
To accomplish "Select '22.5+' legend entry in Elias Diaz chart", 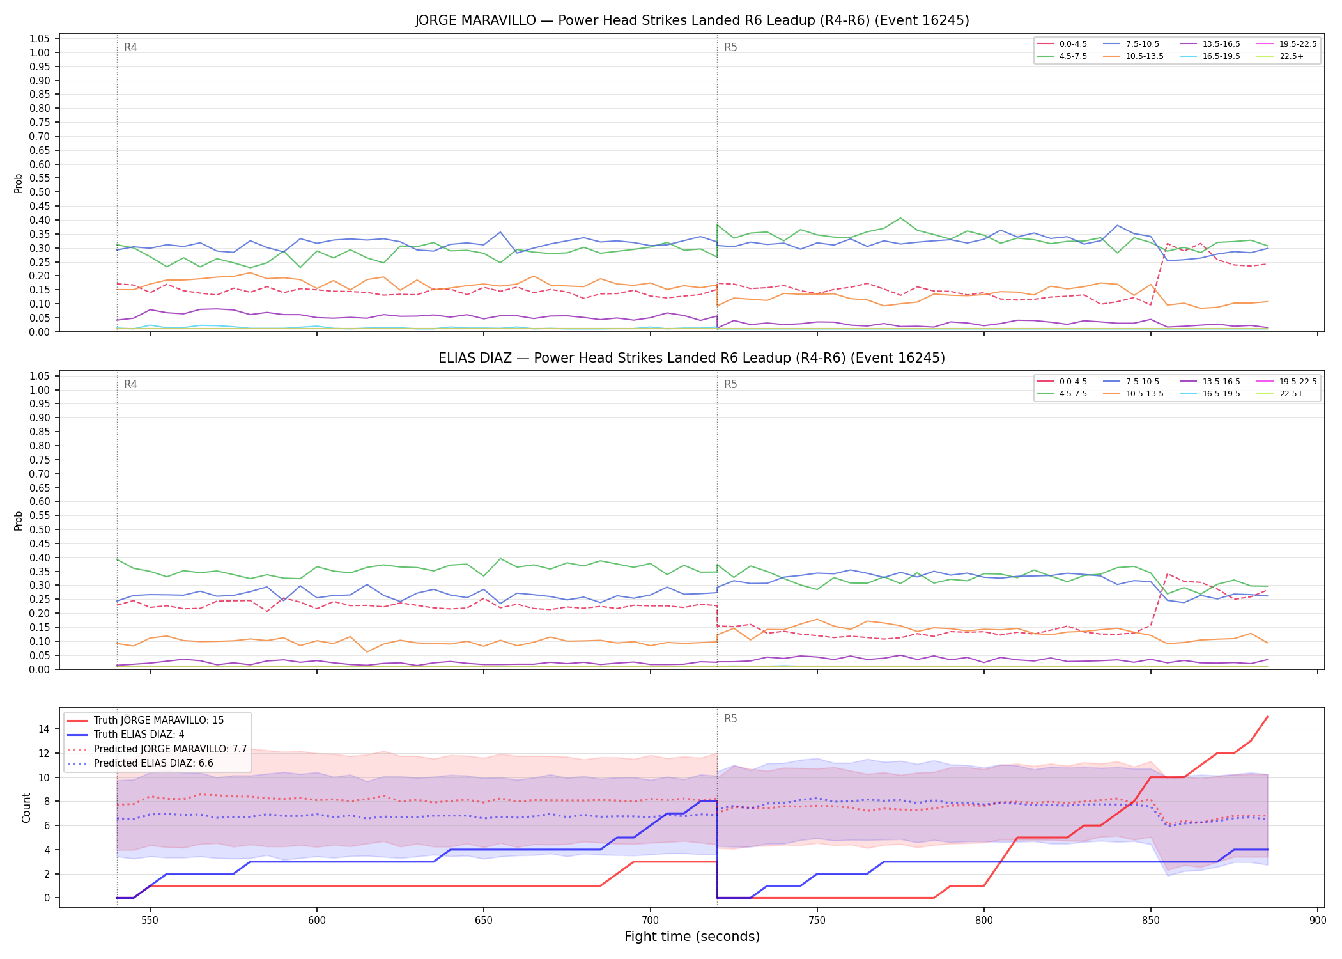I will point(1280,394).
